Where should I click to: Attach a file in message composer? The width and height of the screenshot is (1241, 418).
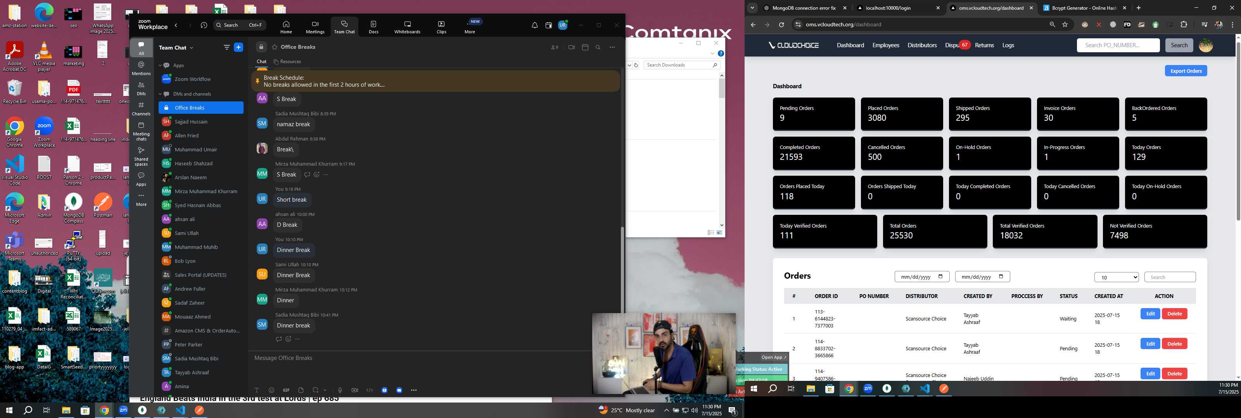click(301, 390)
